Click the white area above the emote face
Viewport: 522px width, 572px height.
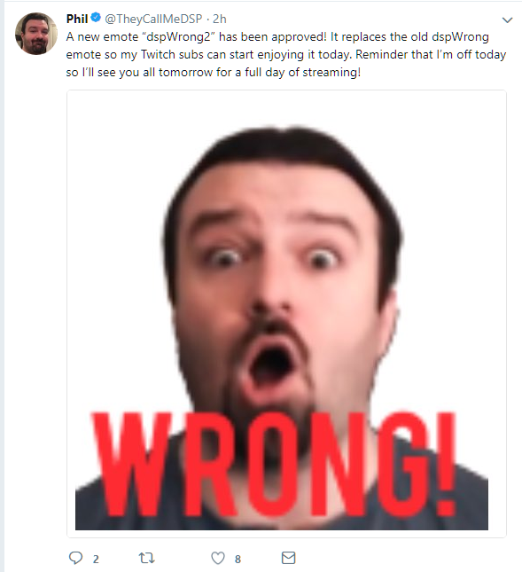tap(286, 109)
